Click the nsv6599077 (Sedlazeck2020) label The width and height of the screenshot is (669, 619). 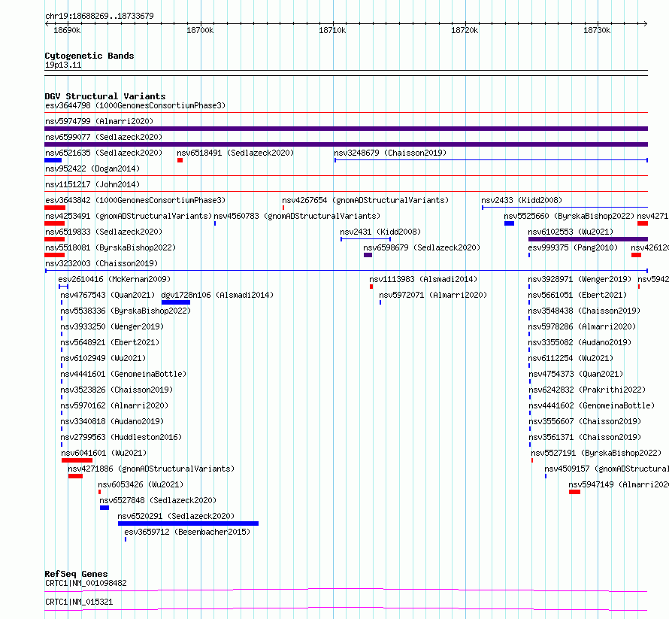pos(104,137)
